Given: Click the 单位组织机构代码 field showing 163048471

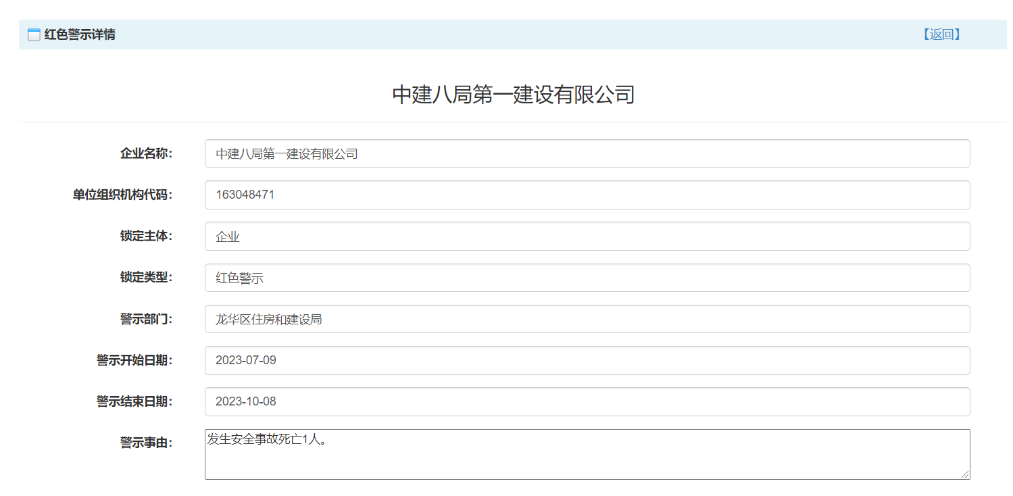Looking at the screenshot, I should point(587,195).
